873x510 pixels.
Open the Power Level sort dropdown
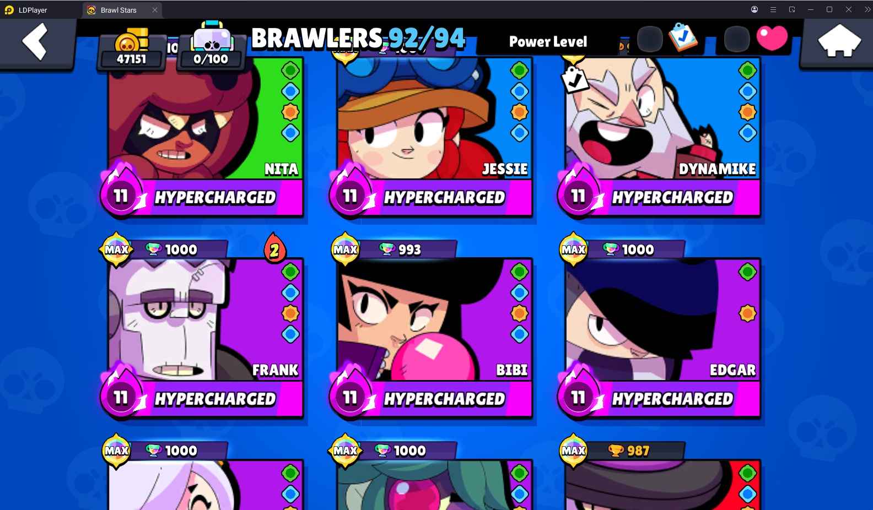coord(548,42)
